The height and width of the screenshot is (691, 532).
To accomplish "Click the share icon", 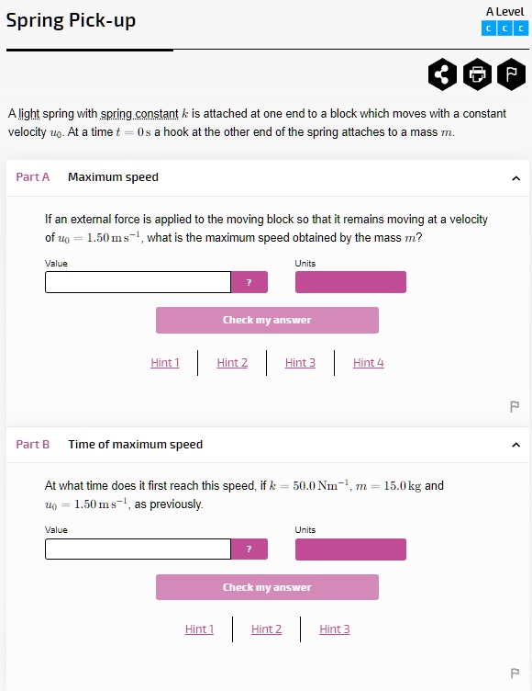I will tap(442, 74).
